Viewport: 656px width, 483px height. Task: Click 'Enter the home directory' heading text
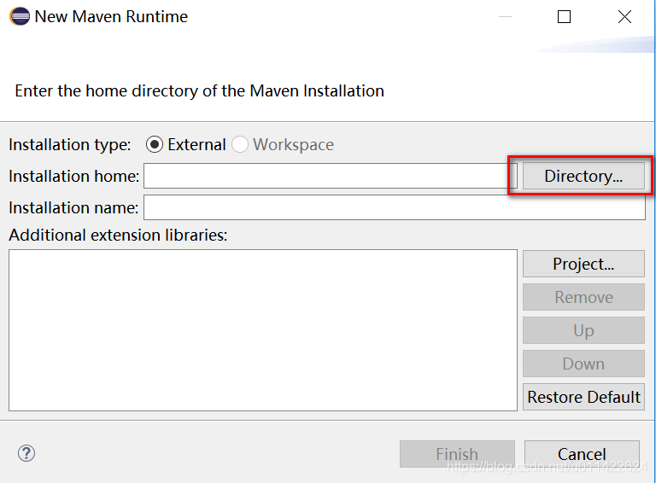[x=200, y=91]
